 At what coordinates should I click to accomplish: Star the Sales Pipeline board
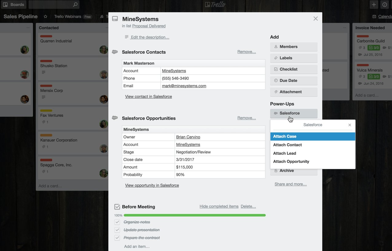point(45,17)
